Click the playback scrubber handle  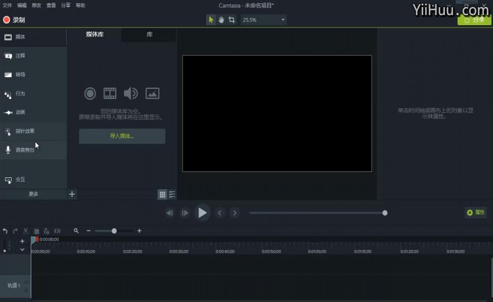[x=385, y=213]
